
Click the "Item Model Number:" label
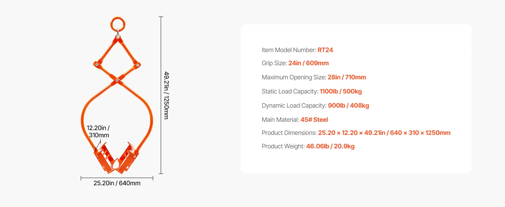(289, 50)
